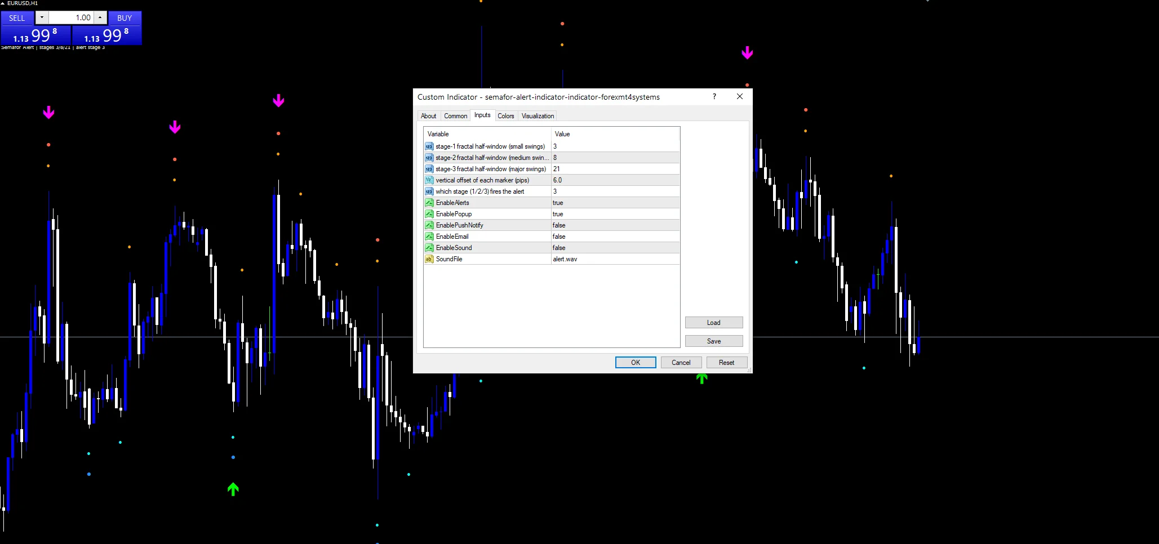Close the Custom Indicator dialog
Image resolution: width=1159 pixels, height=544 pixels.
pos(740,96)
